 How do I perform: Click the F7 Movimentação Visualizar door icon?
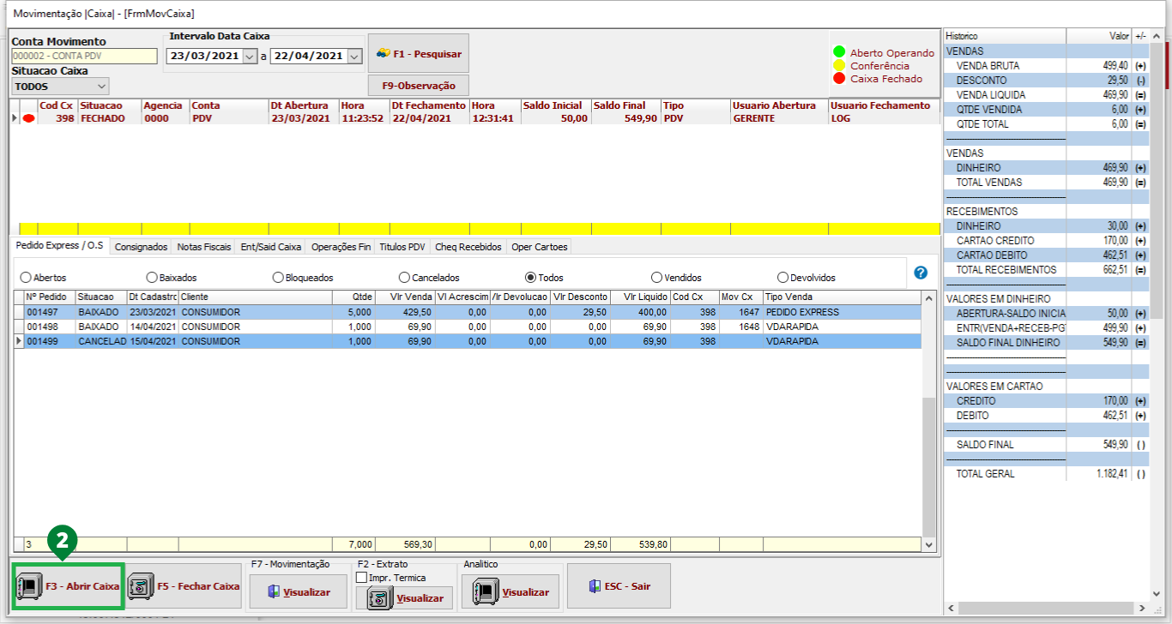pos(274,592)
